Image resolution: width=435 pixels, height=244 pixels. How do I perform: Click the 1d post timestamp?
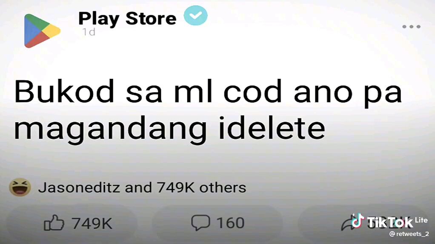pos(89,32)
